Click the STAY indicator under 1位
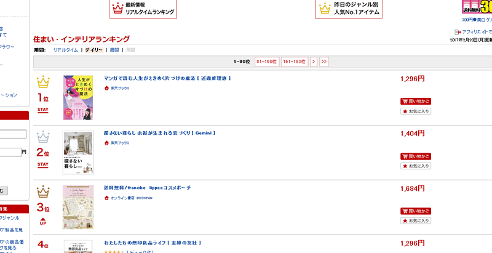The height and width of the screenshot is (253, 492). (43, 110)
